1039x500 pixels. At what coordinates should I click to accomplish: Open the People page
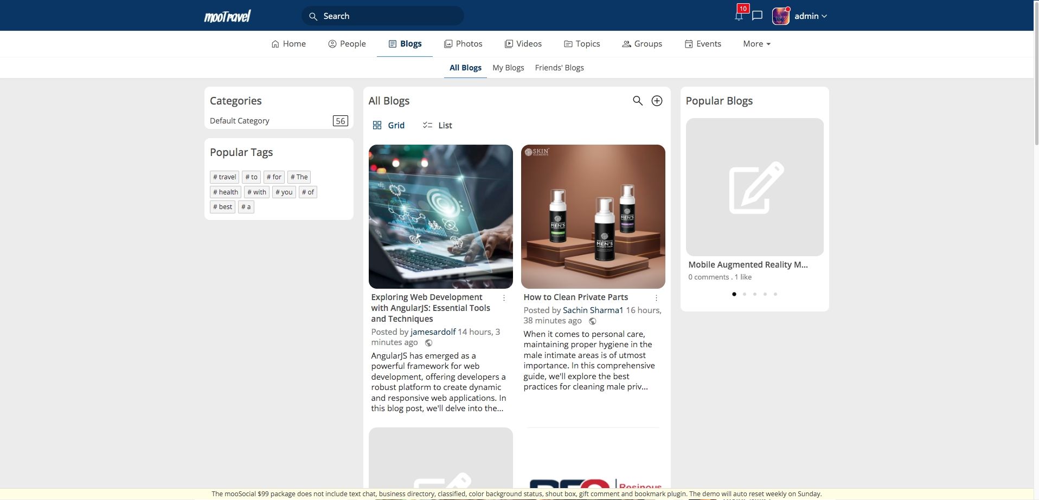pyautogui.click(x=347, y=44)
